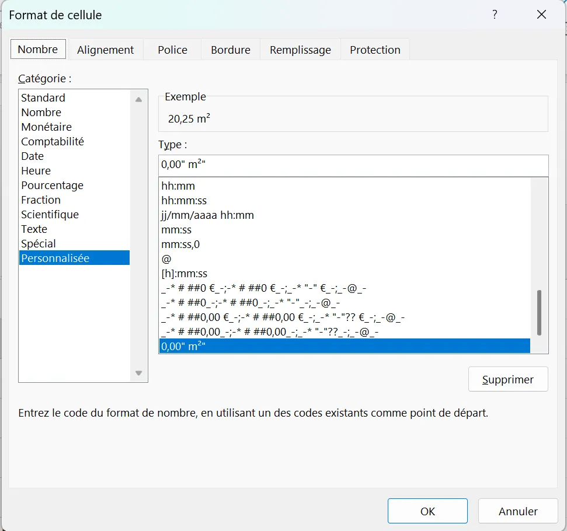Screen dimensions: 567x531
Task: Switch to the Nombre tab
Action: pyautogui.click(x=38, y=49)
